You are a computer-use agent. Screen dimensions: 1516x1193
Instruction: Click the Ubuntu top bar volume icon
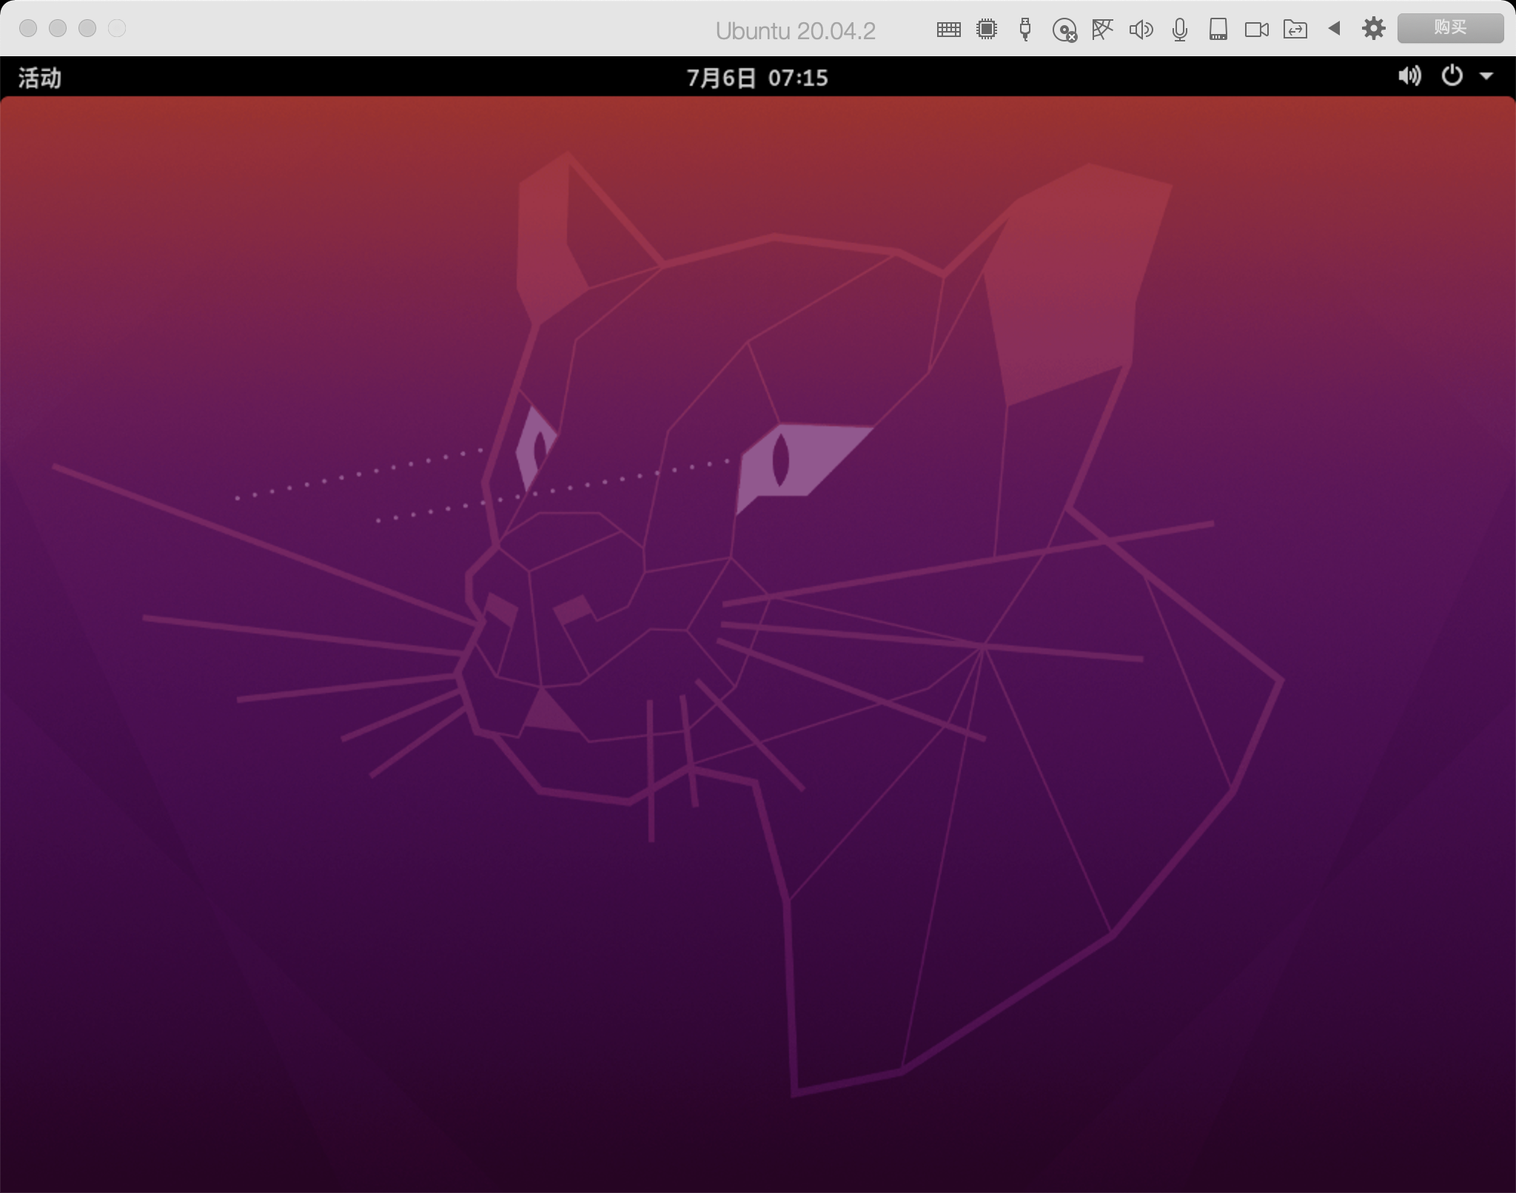pos(1409,76)
